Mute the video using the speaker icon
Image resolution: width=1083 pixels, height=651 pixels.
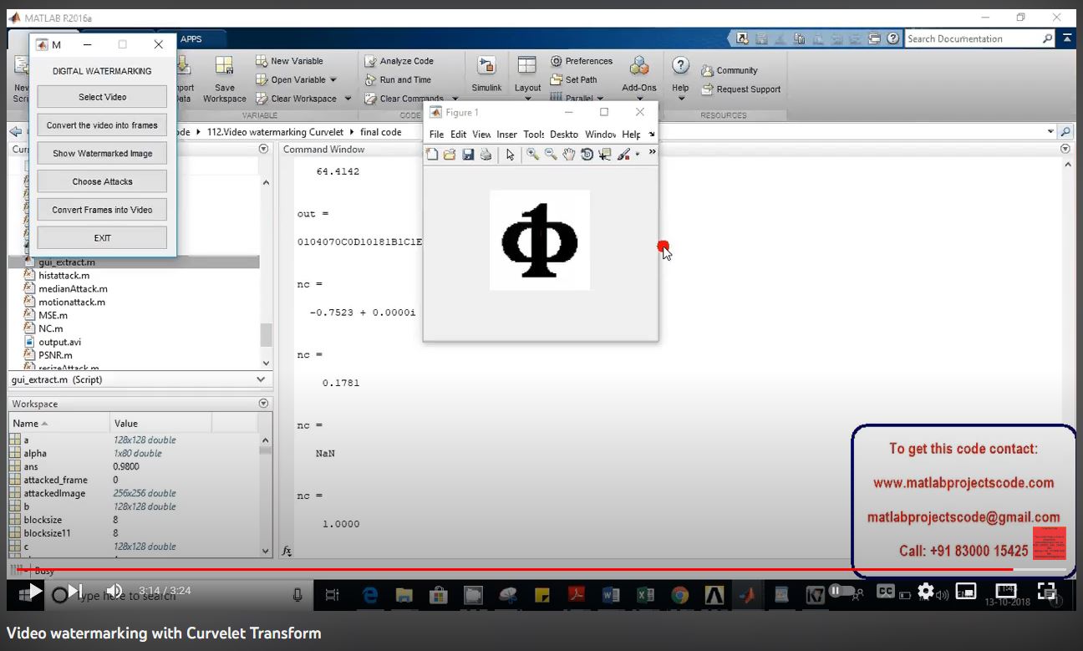[114, 591]
